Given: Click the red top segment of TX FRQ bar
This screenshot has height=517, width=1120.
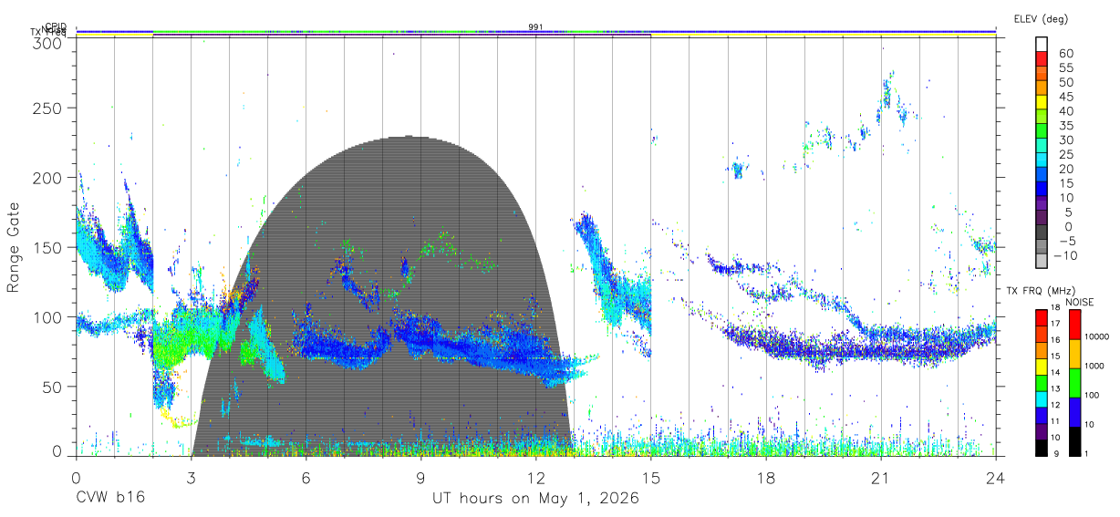Looking at the screenshot, I should [x=1042, y=316].
